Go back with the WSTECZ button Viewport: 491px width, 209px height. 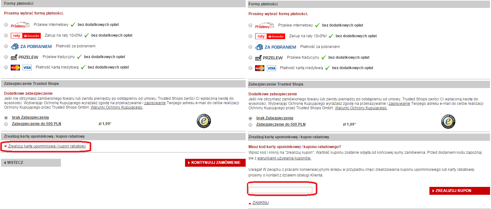pyautogui.click(x=31, y=163)
